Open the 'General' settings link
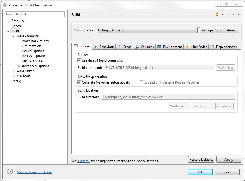The width and height of the screenshot is (245, 181). click(x=83, y=161)
